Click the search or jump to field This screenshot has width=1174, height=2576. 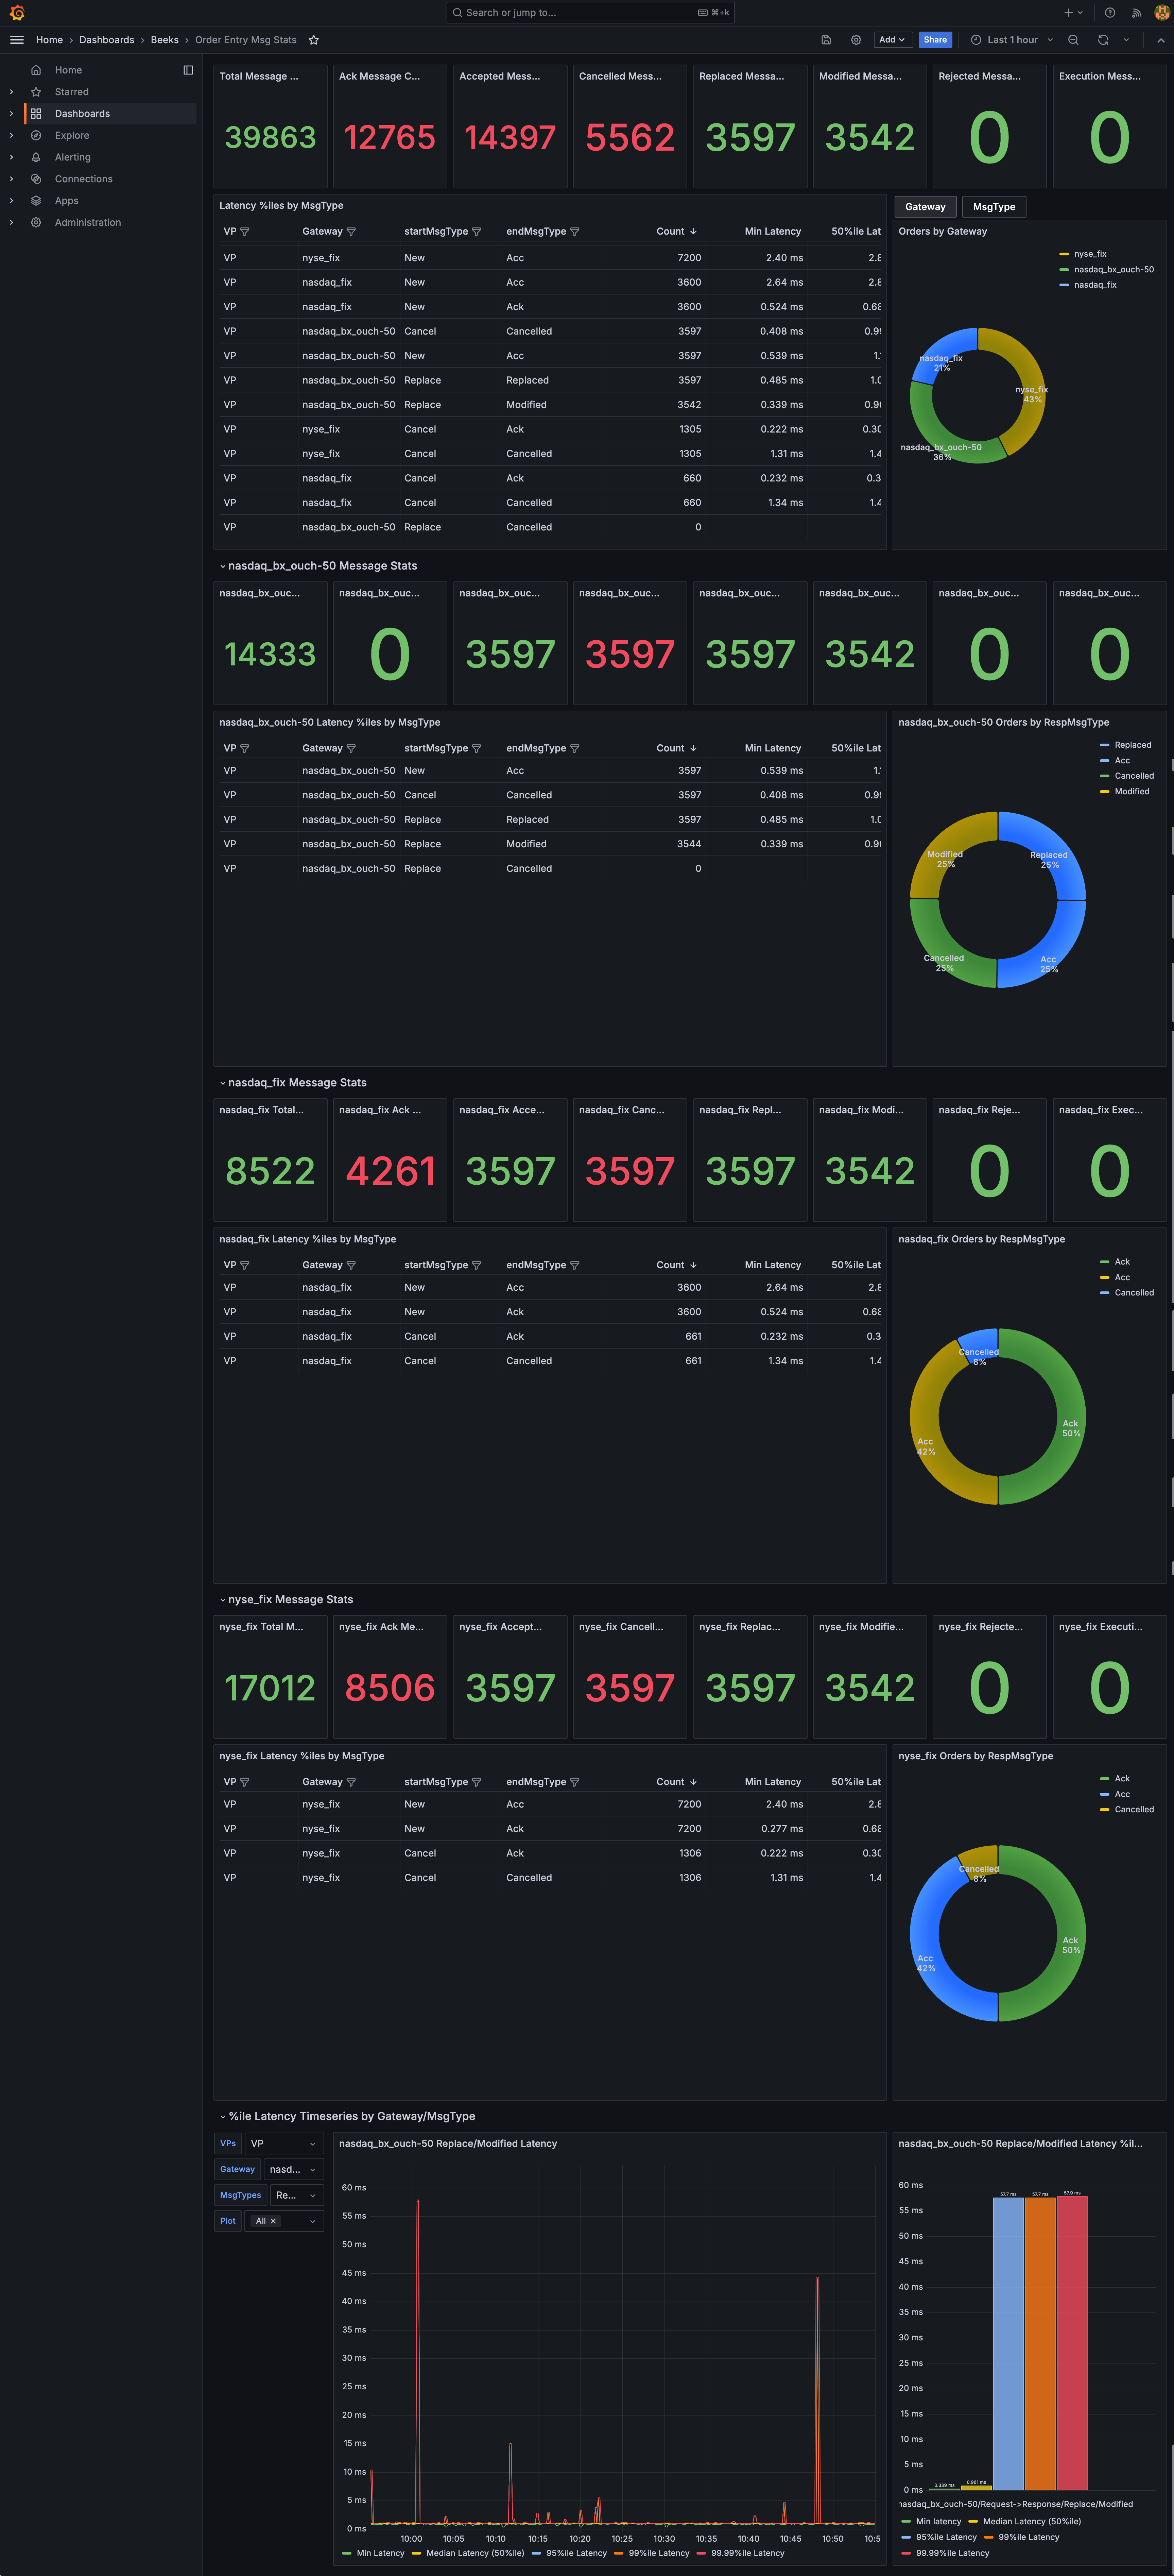[590, 13]
